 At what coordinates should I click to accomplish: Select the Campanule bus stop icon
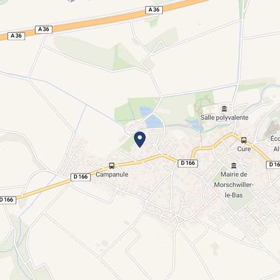point(111,166)
